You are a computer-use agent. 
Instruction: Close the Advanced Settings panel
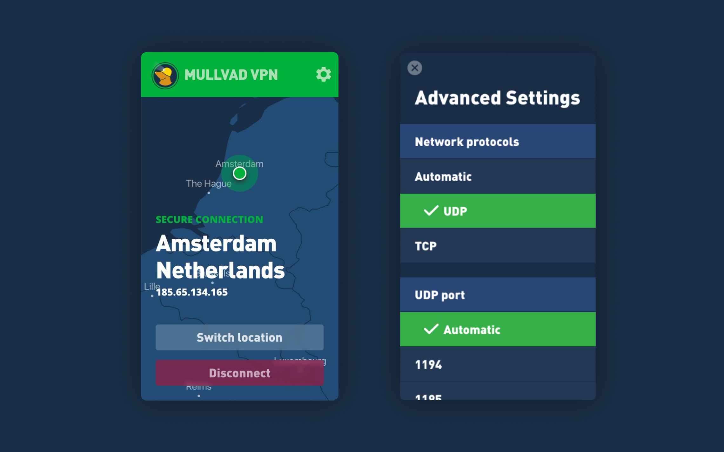click(x=415, y=68)
